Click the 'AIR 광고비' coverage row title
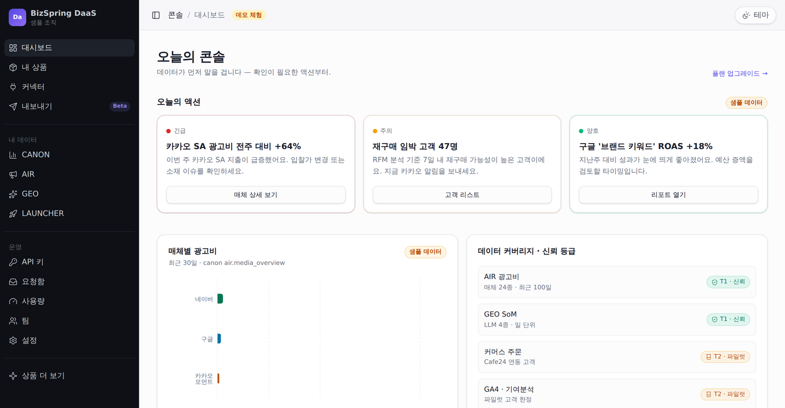 coord(502,277)
